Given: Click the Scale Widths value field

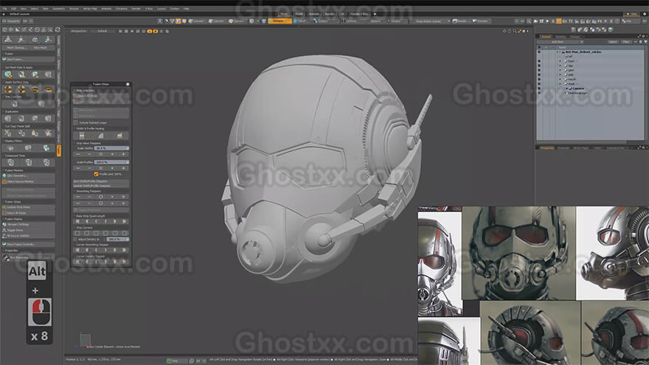Looking at the screenshot, I should coord(111,147).
